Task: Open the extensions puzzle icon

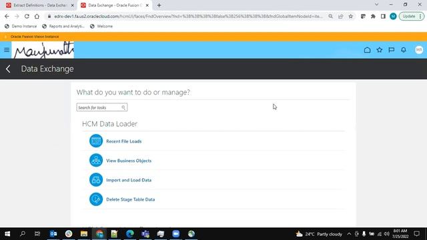Action: click(x=373, y=16)
